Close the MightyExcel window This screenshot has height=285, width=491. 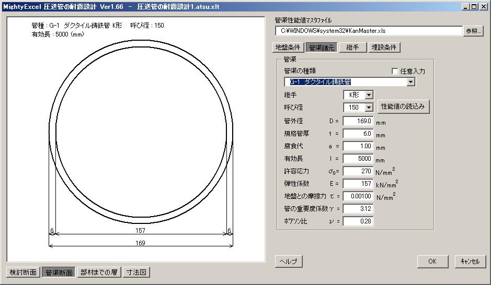pyautogui.click(x=483, y=7)
